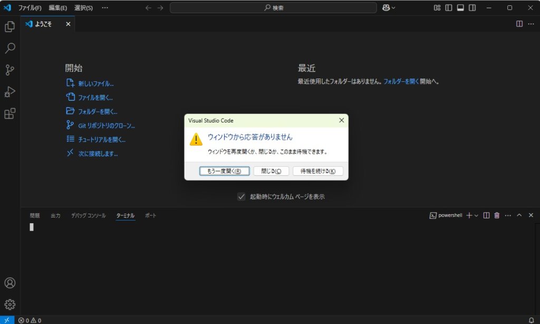540x324 pixels.
Task: Maximize panel with the chevron up
Action: pyautogui.click(x=519, y=215)
